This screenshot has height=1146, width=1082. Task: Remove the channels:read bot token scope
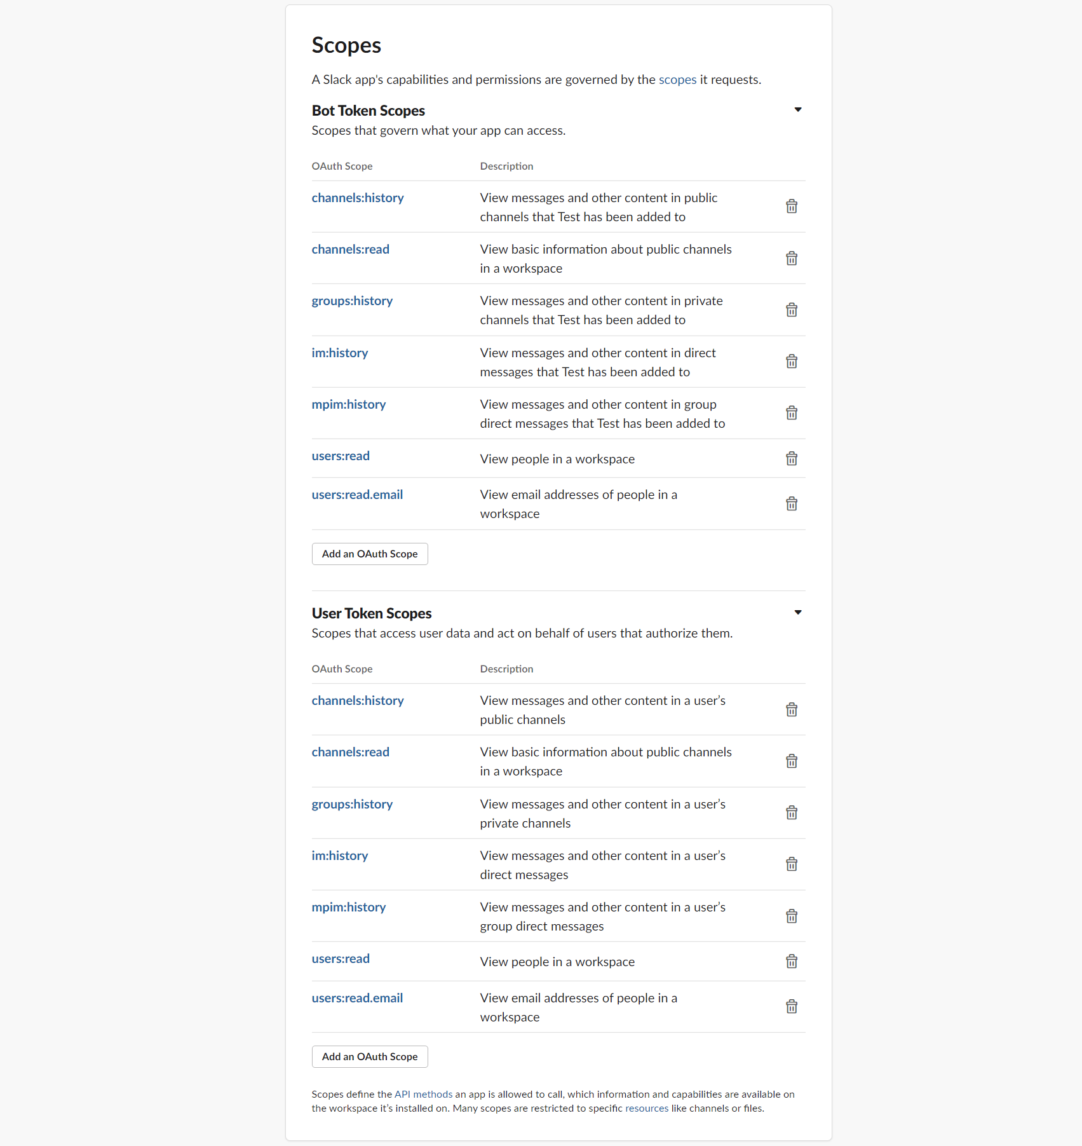tap(792, 258)
